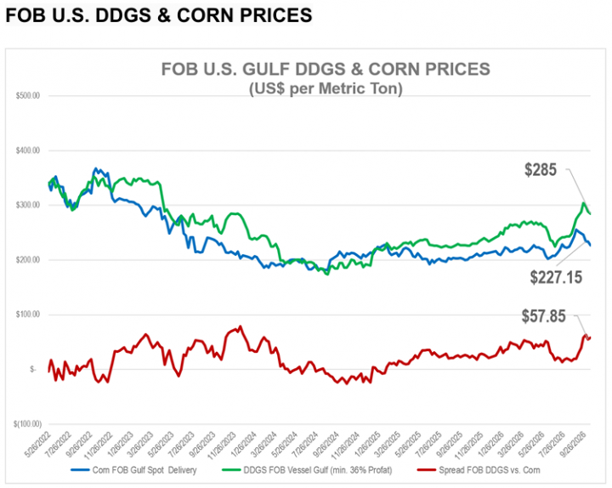Click the 5/26/2022 x-axis date label
Viewport: 612px width, 488px height.
38,445
